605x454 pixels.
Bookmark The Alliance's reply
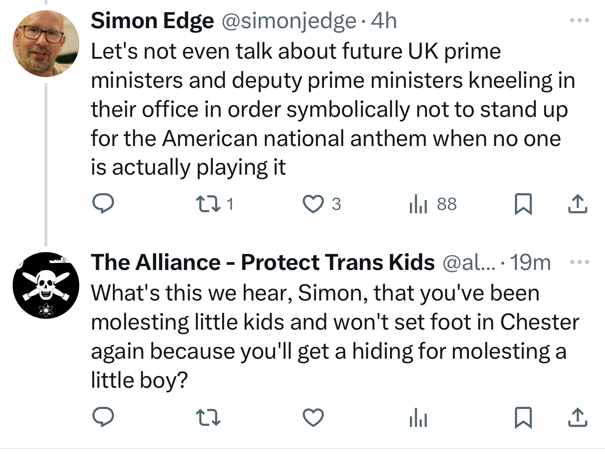click(523, 417)
